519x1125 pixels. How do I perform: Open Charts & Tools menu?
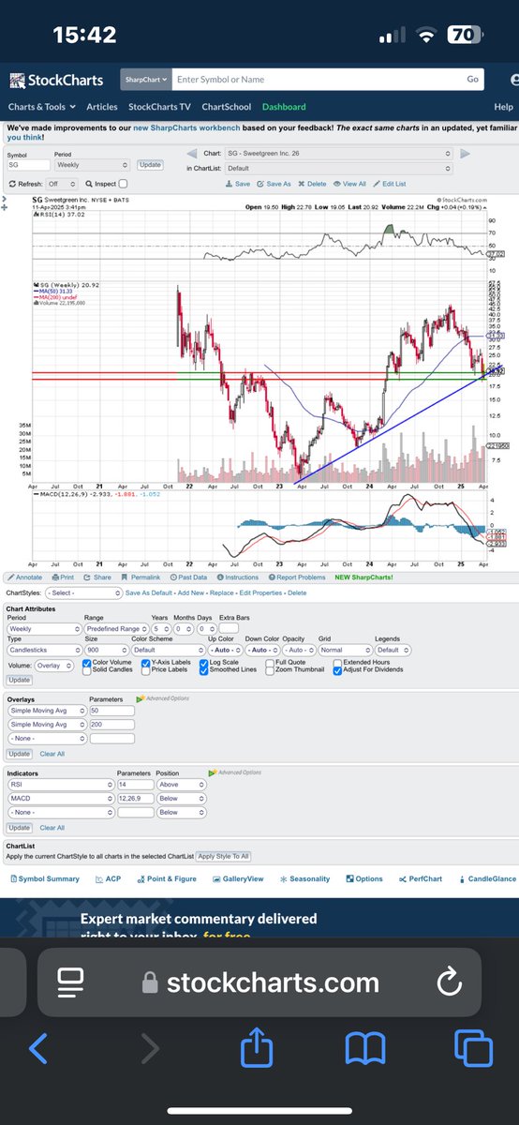(43, 107)
